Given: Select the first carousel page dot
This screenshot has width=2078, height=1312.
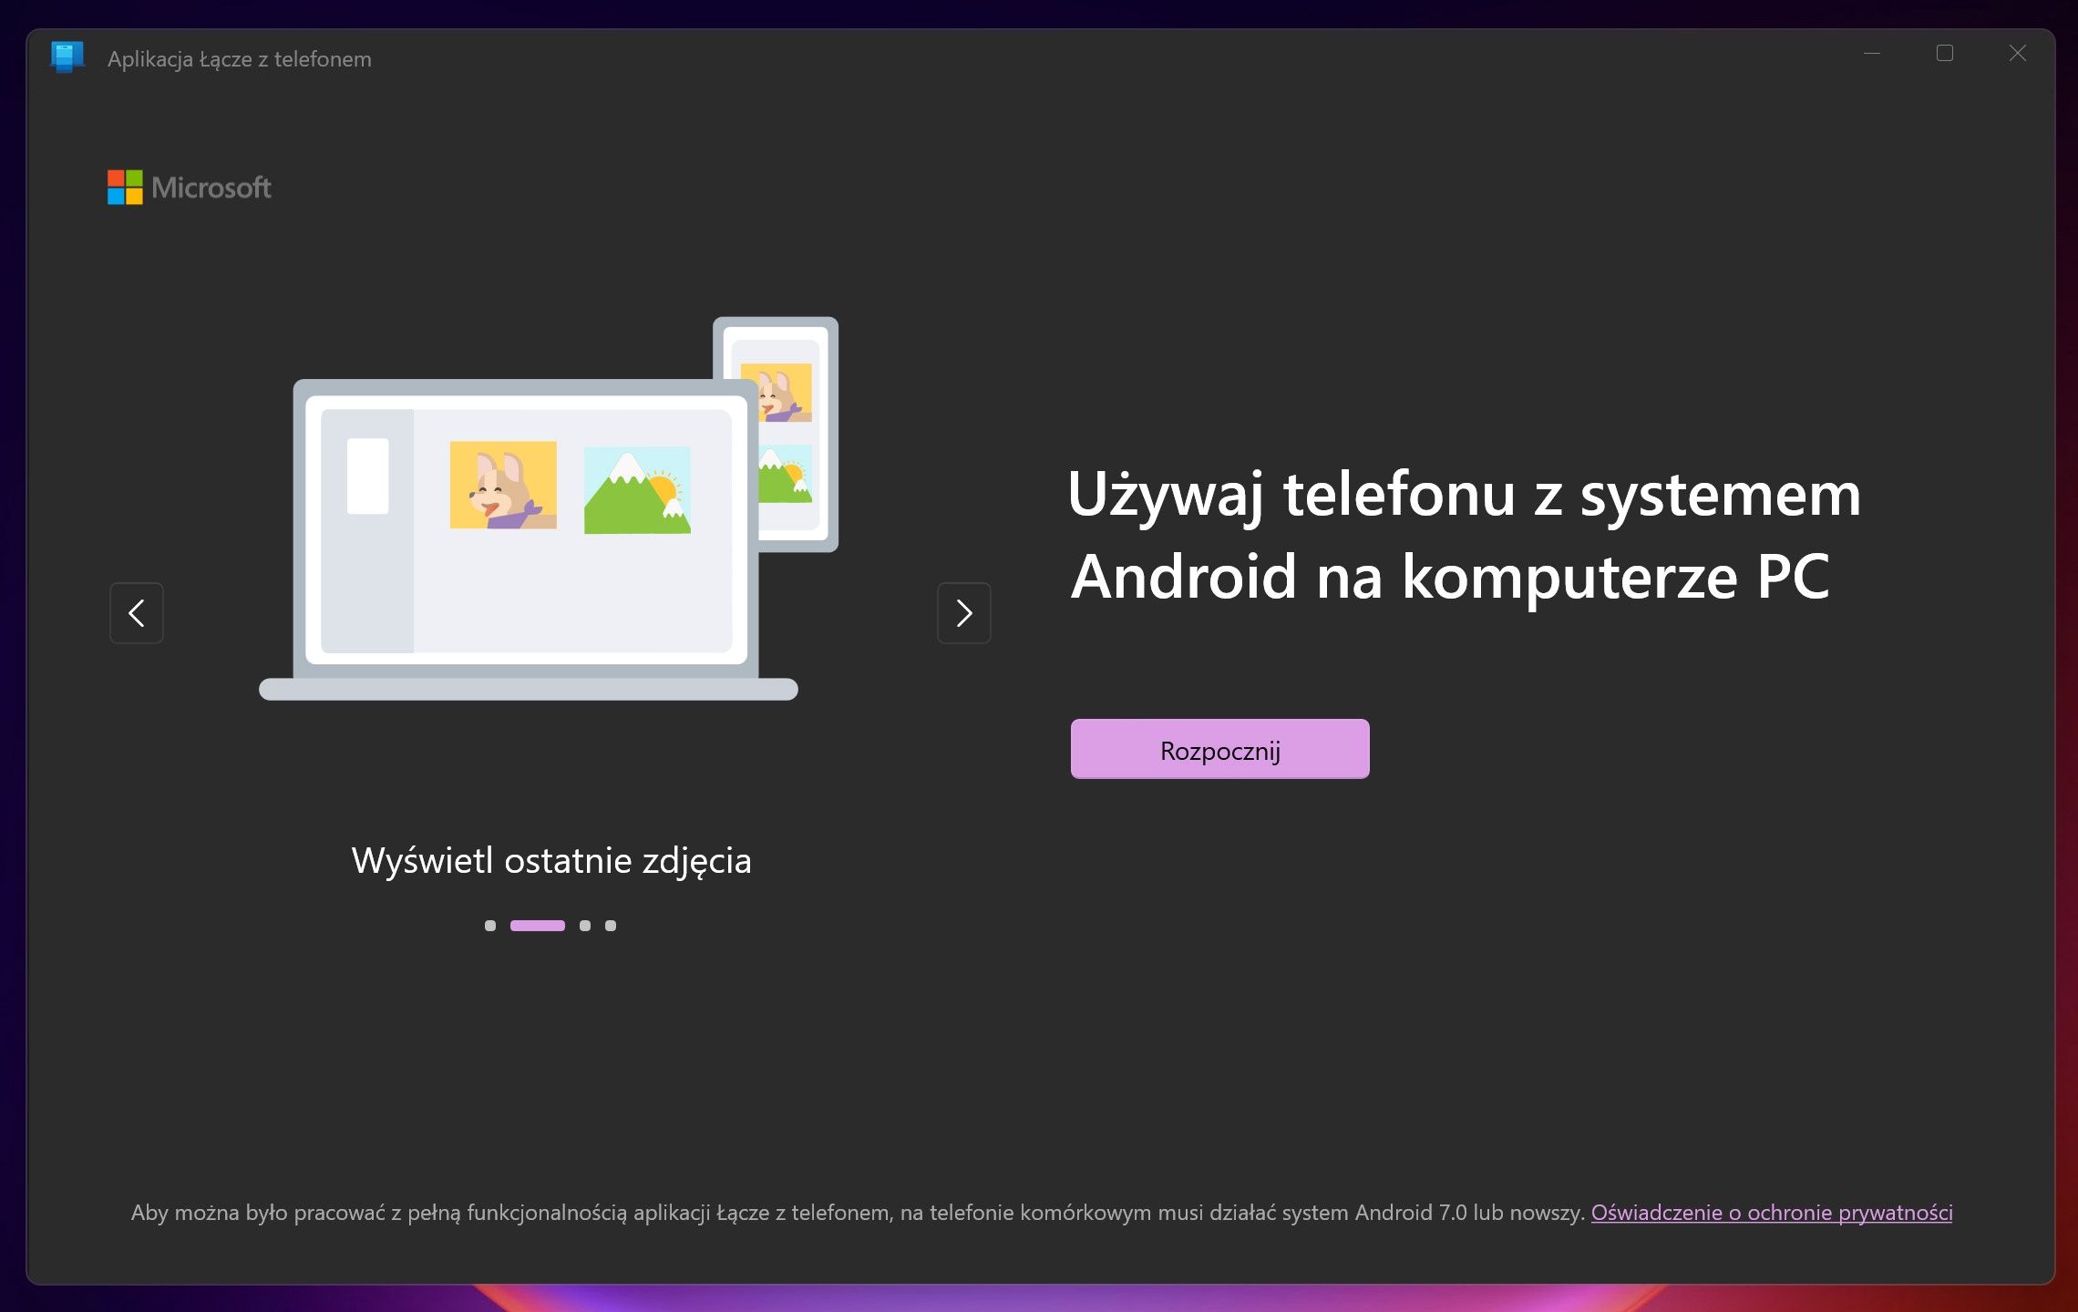Looking at the screenshot, I should pyautogui.click(x=490, y=926).
